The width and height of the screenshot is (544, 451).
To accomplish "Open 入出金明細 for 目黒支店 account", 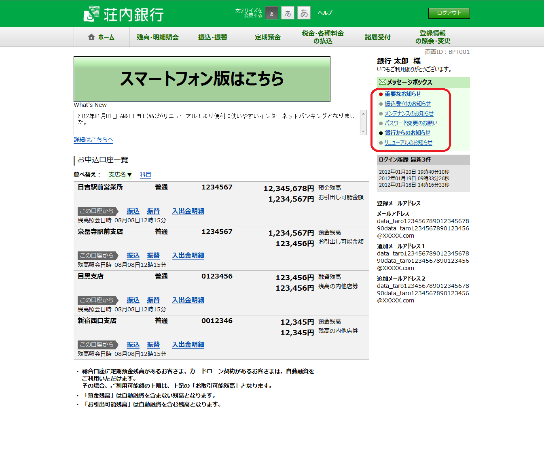I will 188,300.
